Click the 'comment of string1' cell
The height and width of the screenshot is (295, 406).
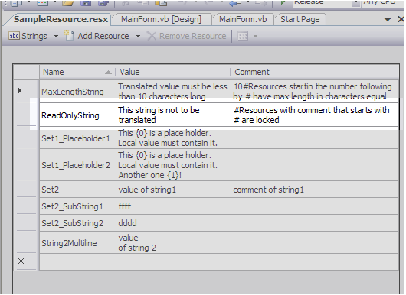coord(315,190)
